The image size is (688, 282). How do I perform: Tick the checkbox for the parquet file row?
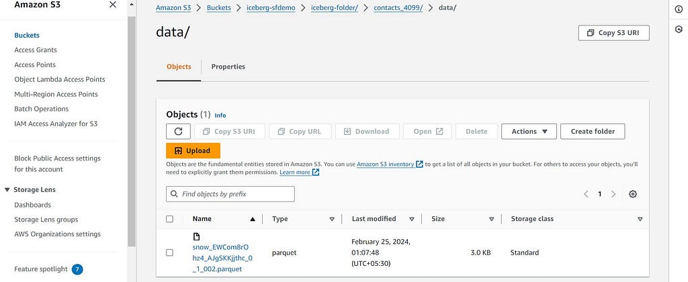tap(169, 252)
